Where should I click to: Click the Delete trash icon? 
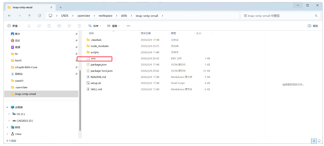point(79,26)
